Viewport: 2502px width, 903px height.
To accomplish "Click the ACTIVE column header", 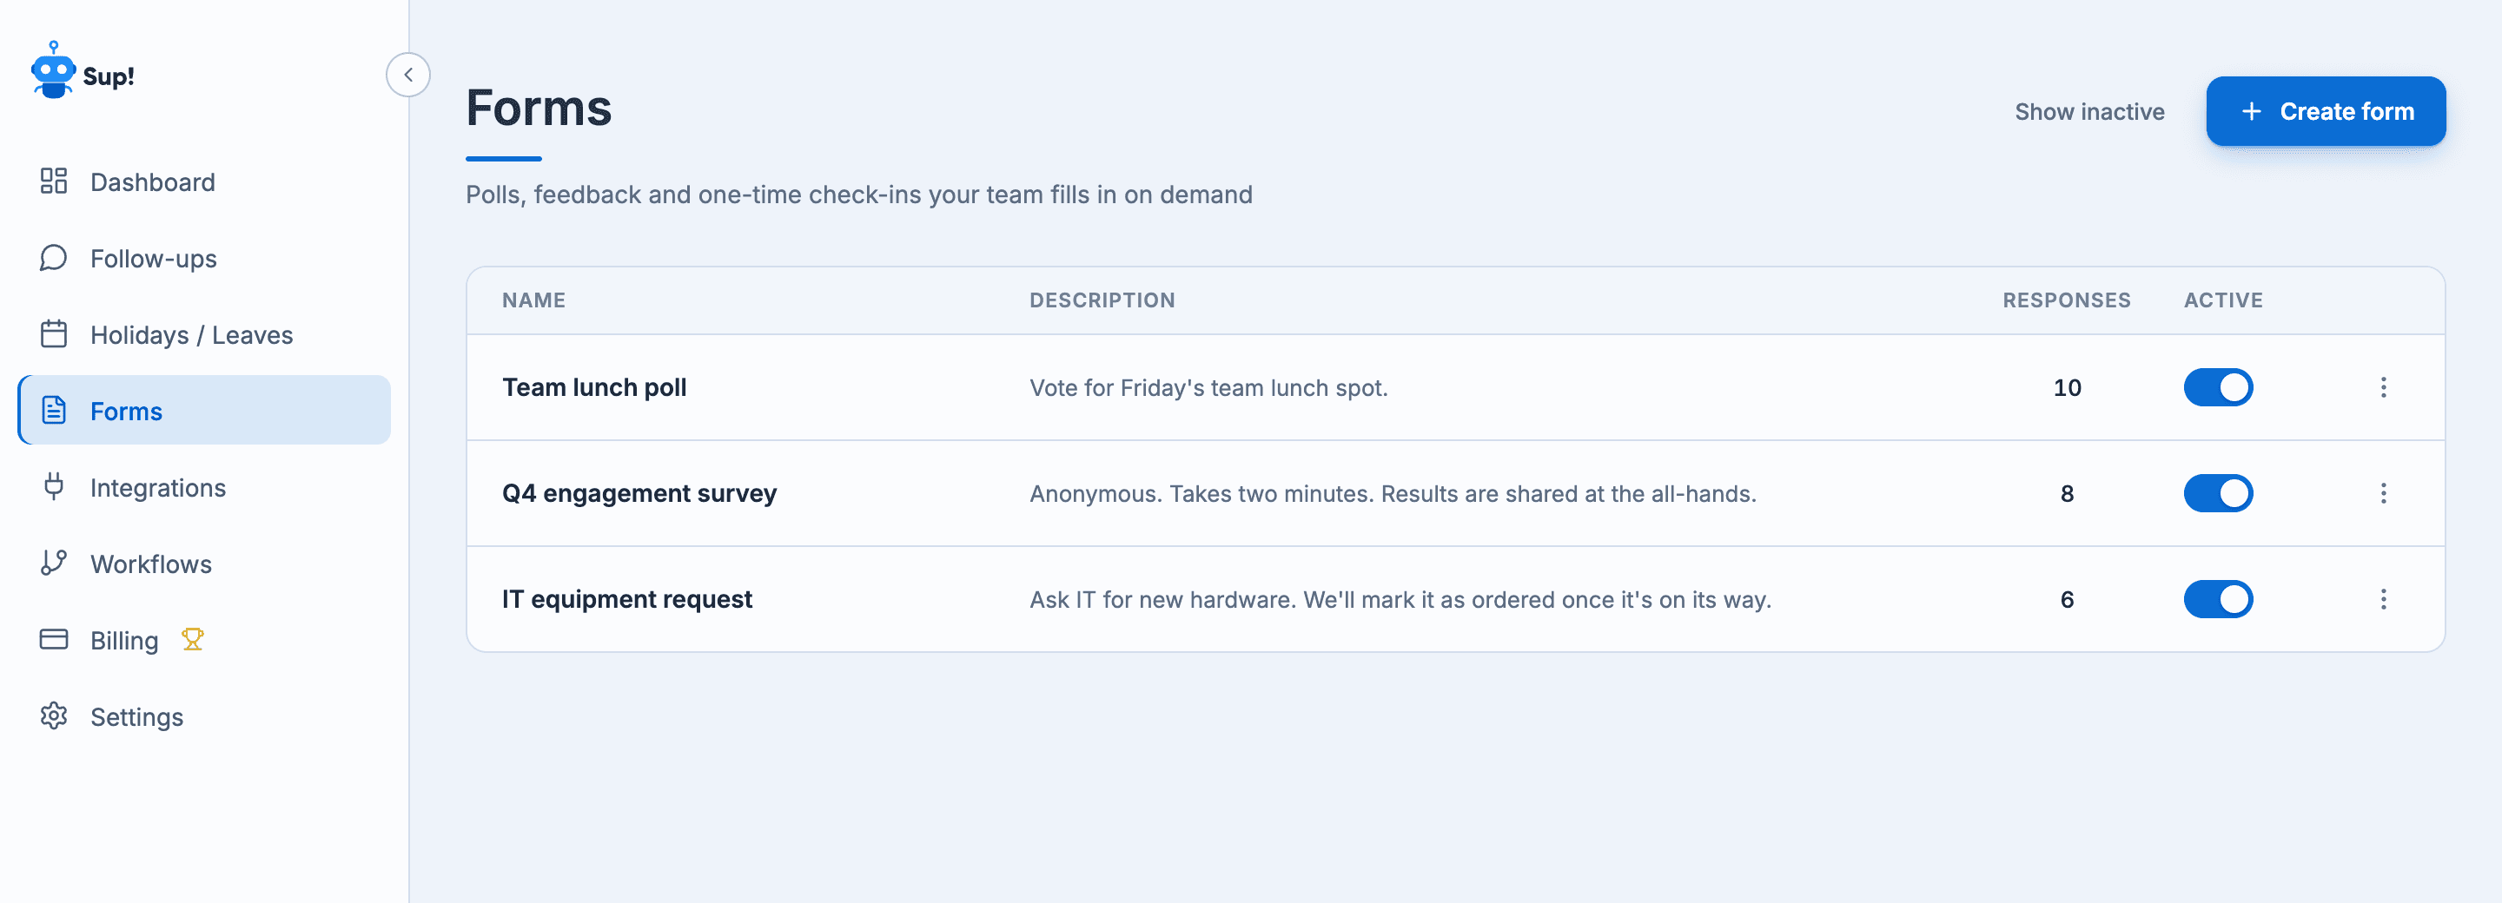I will [2223, 300].
